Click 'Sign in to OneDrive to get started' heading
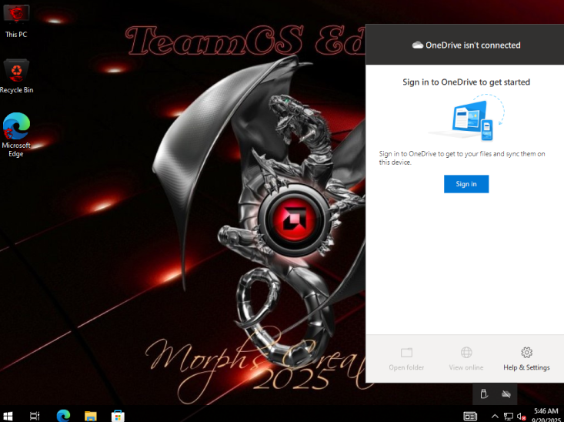The width and height of the screenshot is (564, 422). (466, 82)
